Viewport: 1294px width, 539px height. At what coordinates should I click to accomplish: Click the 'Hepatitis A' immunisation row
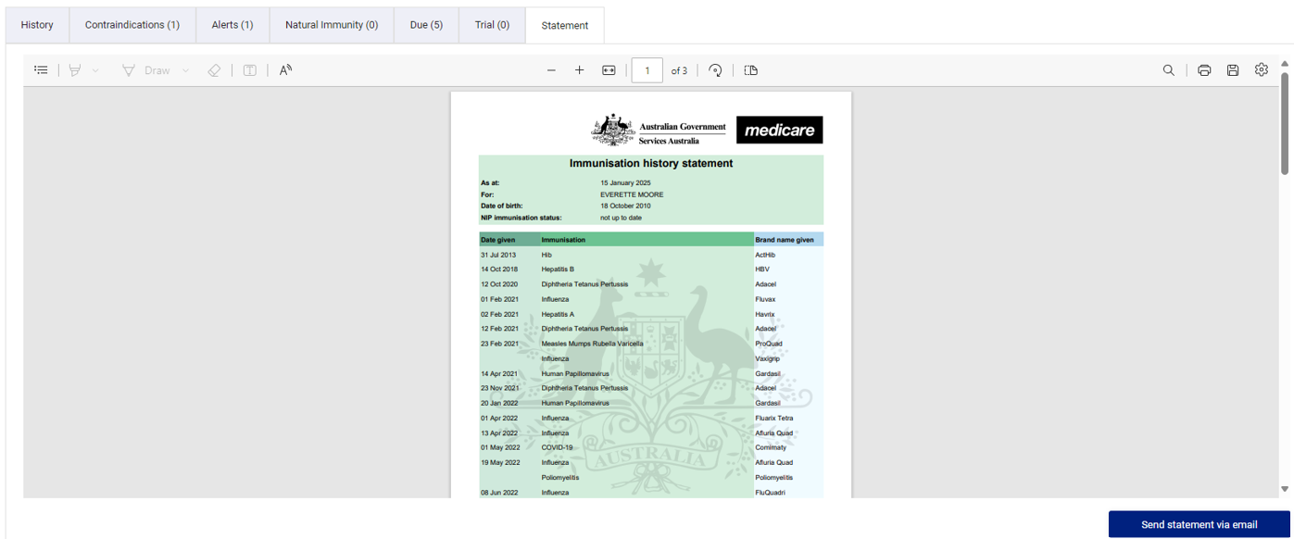(x=558, y=314)
